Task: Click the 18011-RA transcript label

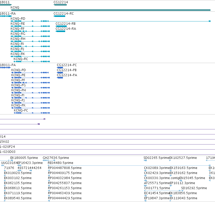Action: (8, 14)
